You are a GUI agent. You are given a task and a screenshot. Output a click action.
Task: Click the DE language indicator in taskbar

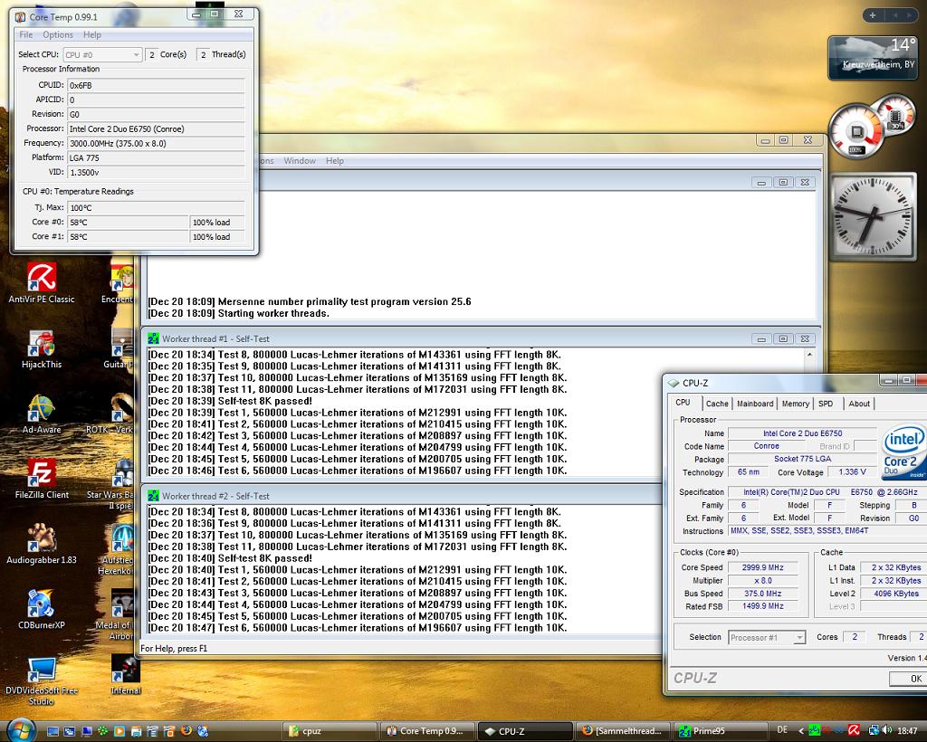[782, 730]
